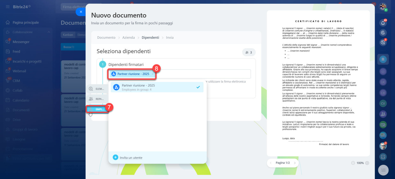Select the EMPL... category tab
Screen dimensions: 395x179
pyautogui.click(x=97, y=109)
